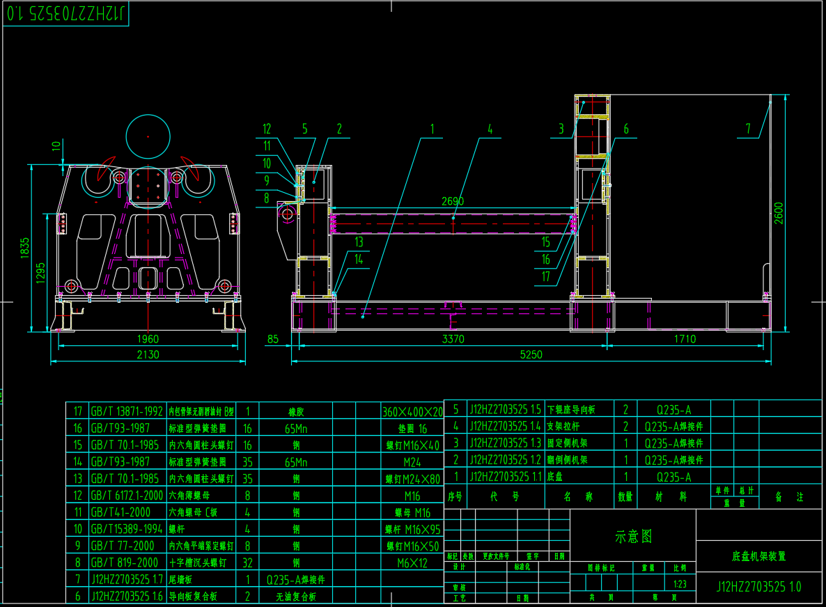
Task: Select the J12HZ2703525 1.5 code cell
Action: 506,409
